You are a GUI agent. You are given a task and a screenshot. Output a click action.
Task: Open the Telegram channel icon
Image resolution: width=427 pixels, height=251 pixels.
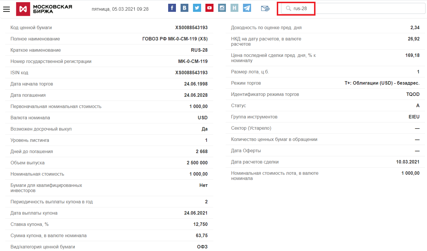pyautogui.click(x=247, y=8)
